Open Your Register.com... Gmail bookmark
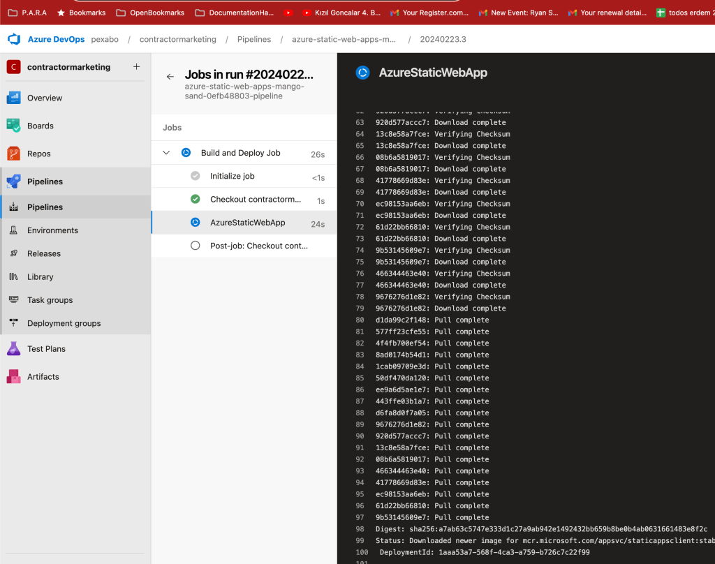The image size is (715, 564). click(x=429, y=13)
